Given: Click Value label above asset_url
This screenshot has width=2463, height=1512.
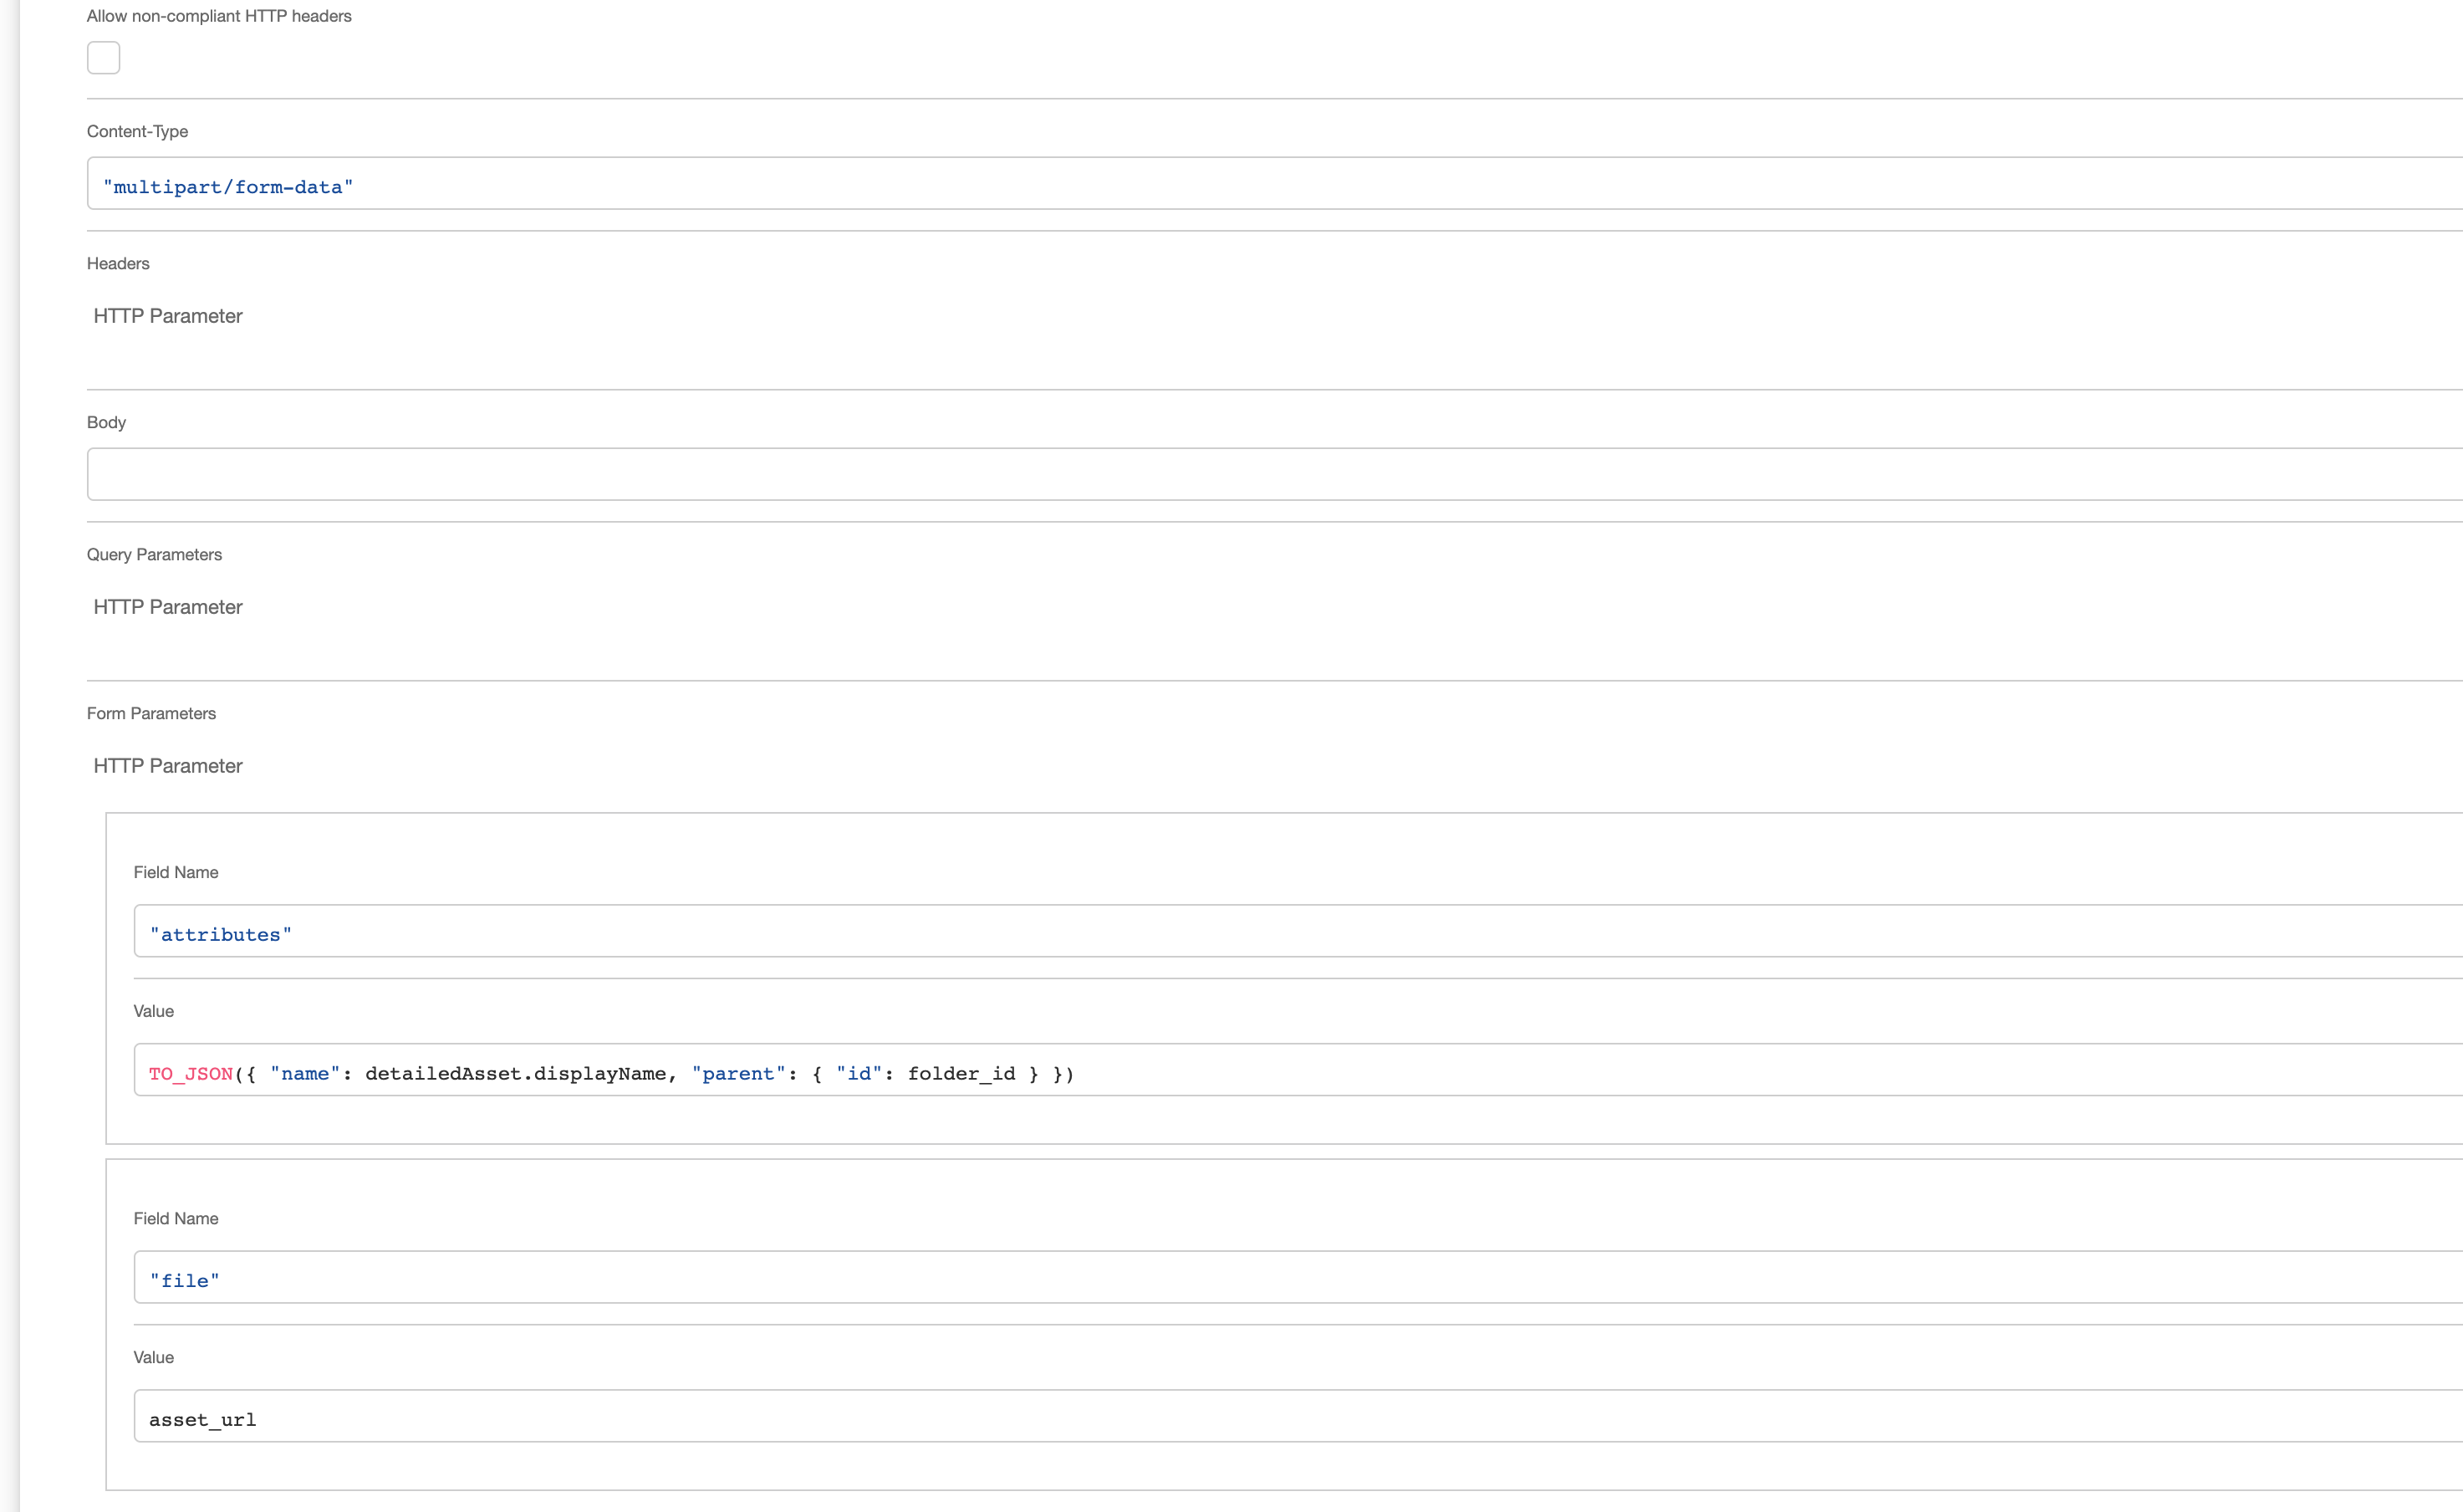Looking at the screenshot, I should (x=154, y=1358).
